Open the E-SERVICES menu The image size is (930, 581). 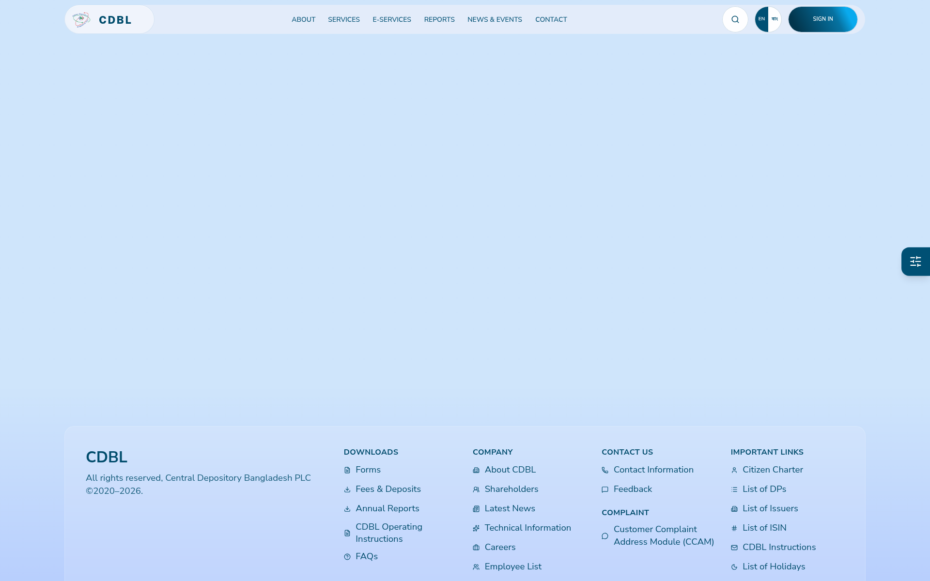coord(392,19)
